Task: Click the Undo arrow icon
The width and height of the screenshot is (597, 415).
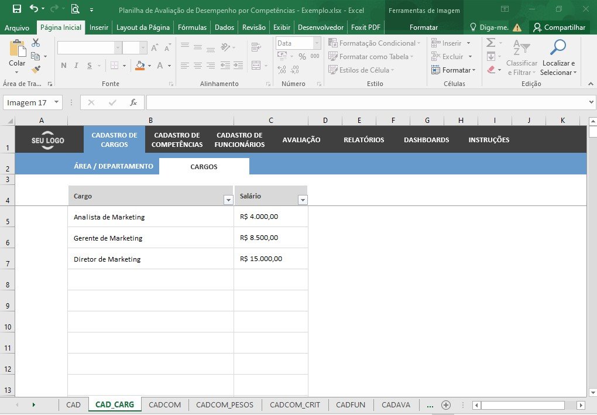Action: [x=34, y=9]
